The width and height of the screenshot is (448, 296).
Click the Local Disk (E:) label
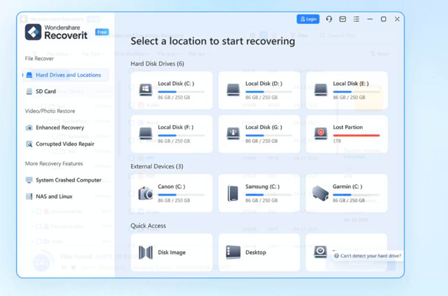pos(351,83)
